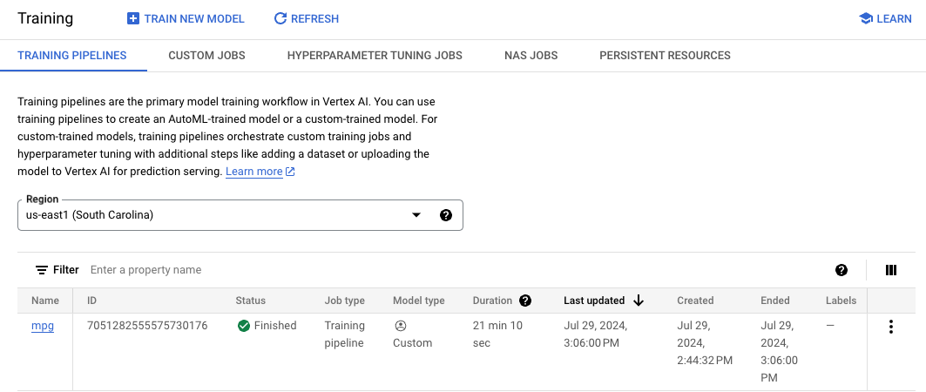
Task: Click the LEARN button label
Action: (894, 19)
